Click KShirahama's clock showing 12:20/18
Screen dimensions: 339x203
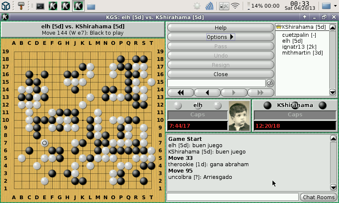[295, 126]
